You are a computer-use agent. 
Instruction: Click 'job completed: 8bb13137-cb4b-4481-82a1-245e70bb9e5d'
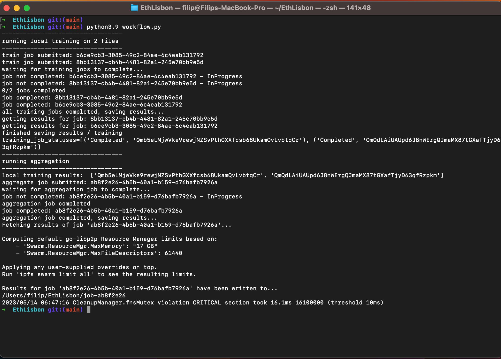pos(92,97)
